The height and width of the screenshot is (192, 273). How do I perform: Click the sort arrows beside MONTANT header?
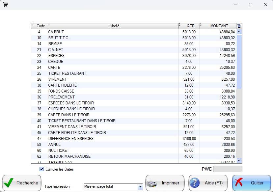point(201,25)
